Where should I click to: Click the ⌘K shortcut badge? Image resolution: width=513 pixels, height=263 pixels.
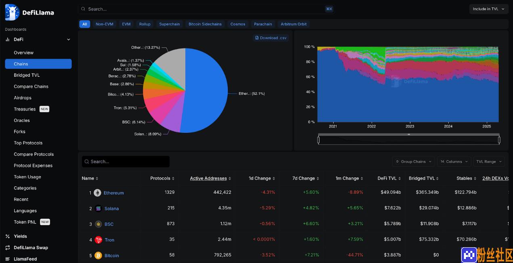pyautogui.click(x=329, y=9)
